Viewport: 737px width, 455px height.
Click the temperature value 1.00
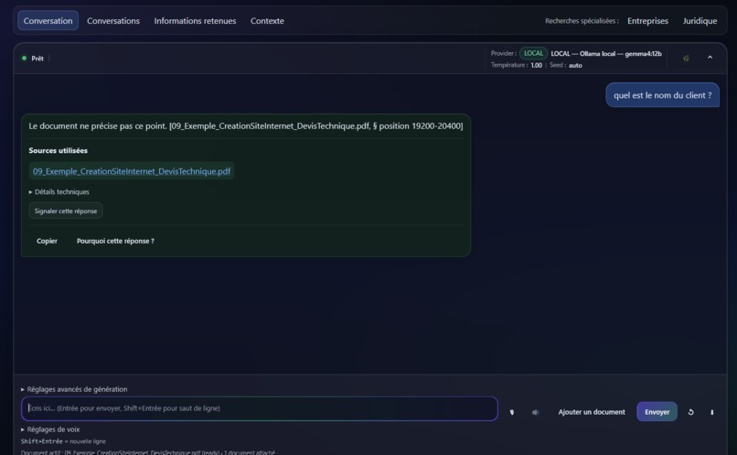pos(537,65)
